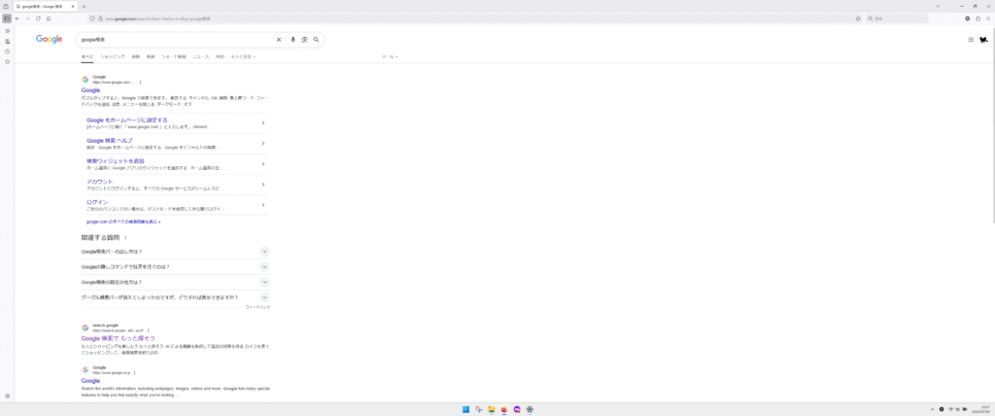Show hidden system tray icons
Viewport: 995px width, 416px height.
coord(932,409)
